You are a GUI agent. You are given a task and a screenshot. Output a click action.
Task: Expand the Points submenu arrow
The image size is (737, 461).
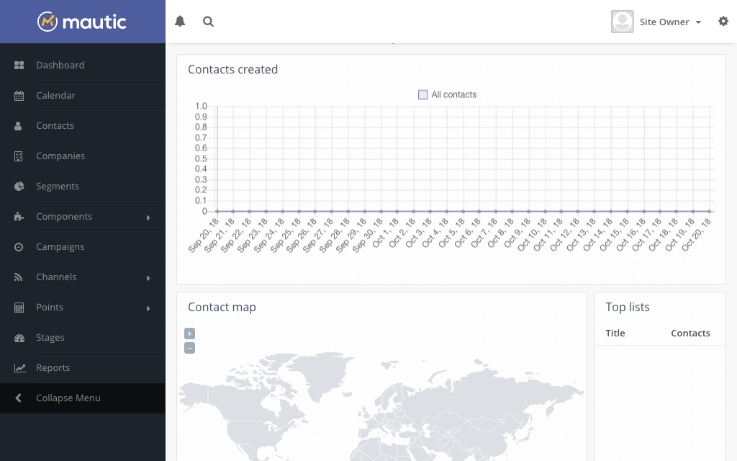148,308
